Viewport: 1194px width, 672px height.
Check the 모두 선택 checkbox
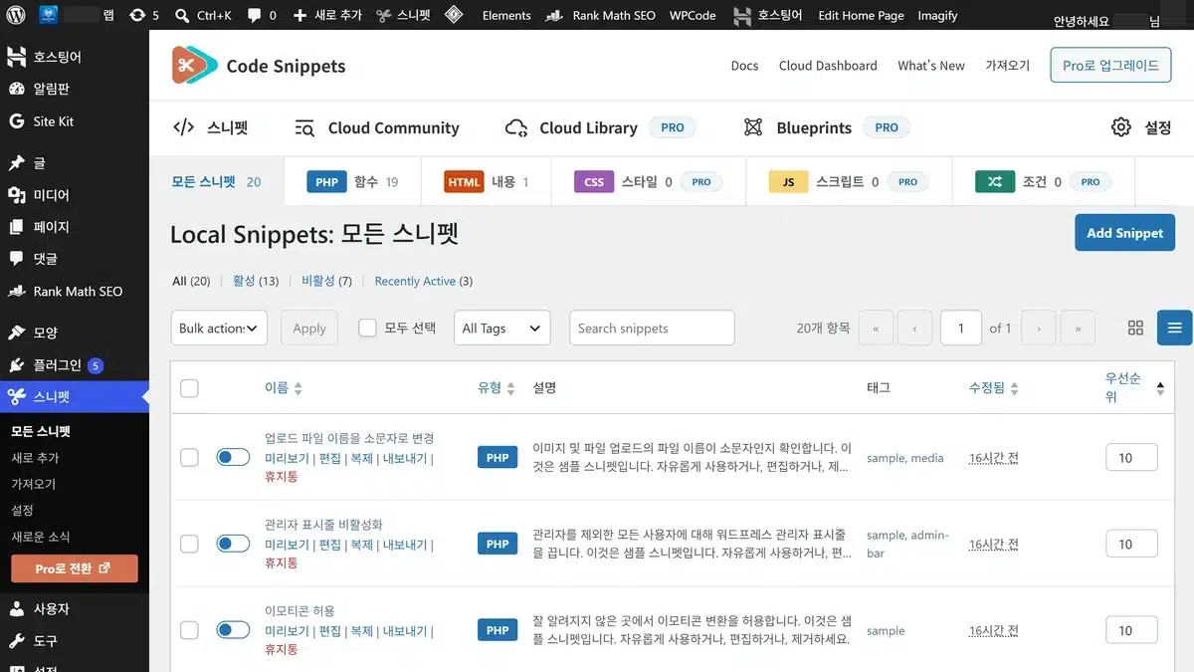[367, 328]
